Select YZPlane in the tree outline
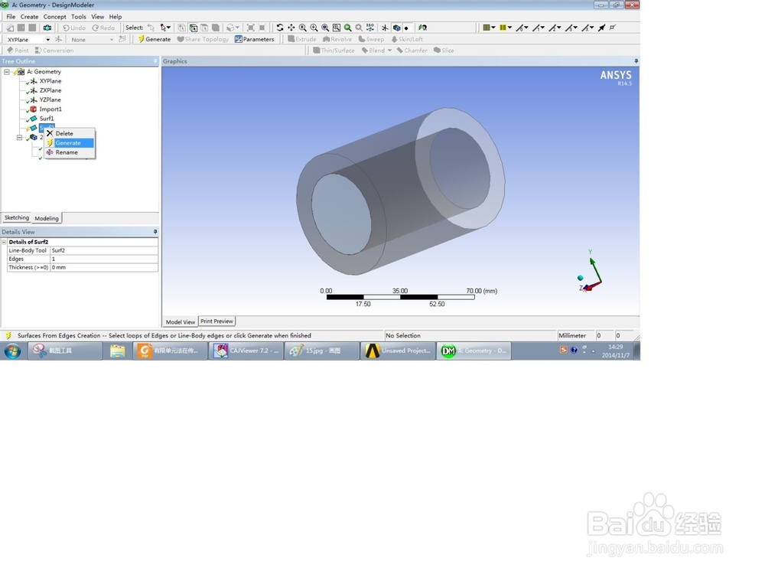The height and width of the screenshot is (574, 765). pyautogui.click(x=50, y=99)
